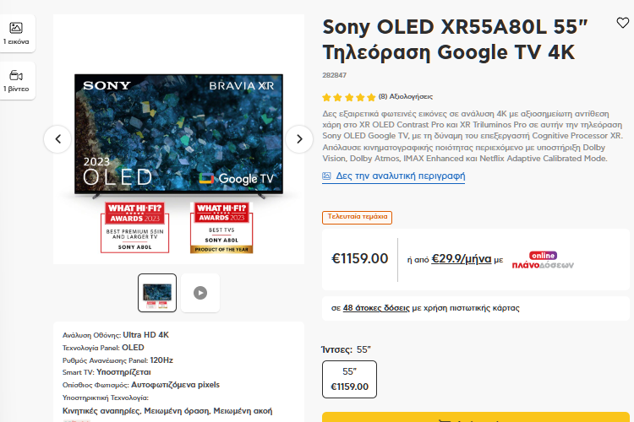This screenshot has height=422, width=634.
Task: Play the product video thumbnail
Action: click(x=200, y=293)
